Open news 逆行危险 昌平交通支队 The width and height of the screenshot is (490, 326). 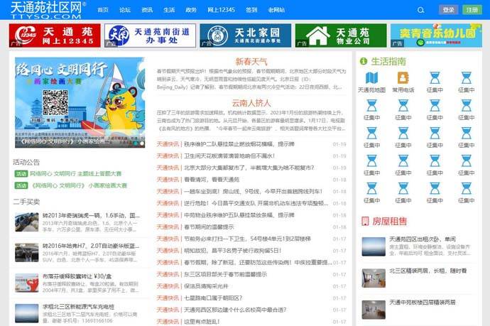[256, 203]
